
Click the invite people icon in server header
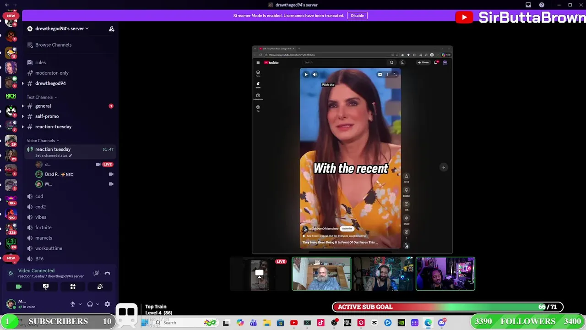[x=111, y=29]
